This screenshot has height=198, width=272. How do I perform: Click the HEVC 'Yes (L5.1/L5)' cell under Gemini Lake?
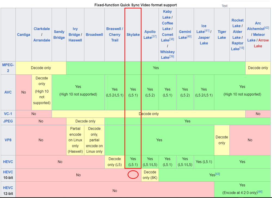tap(185, 162)
